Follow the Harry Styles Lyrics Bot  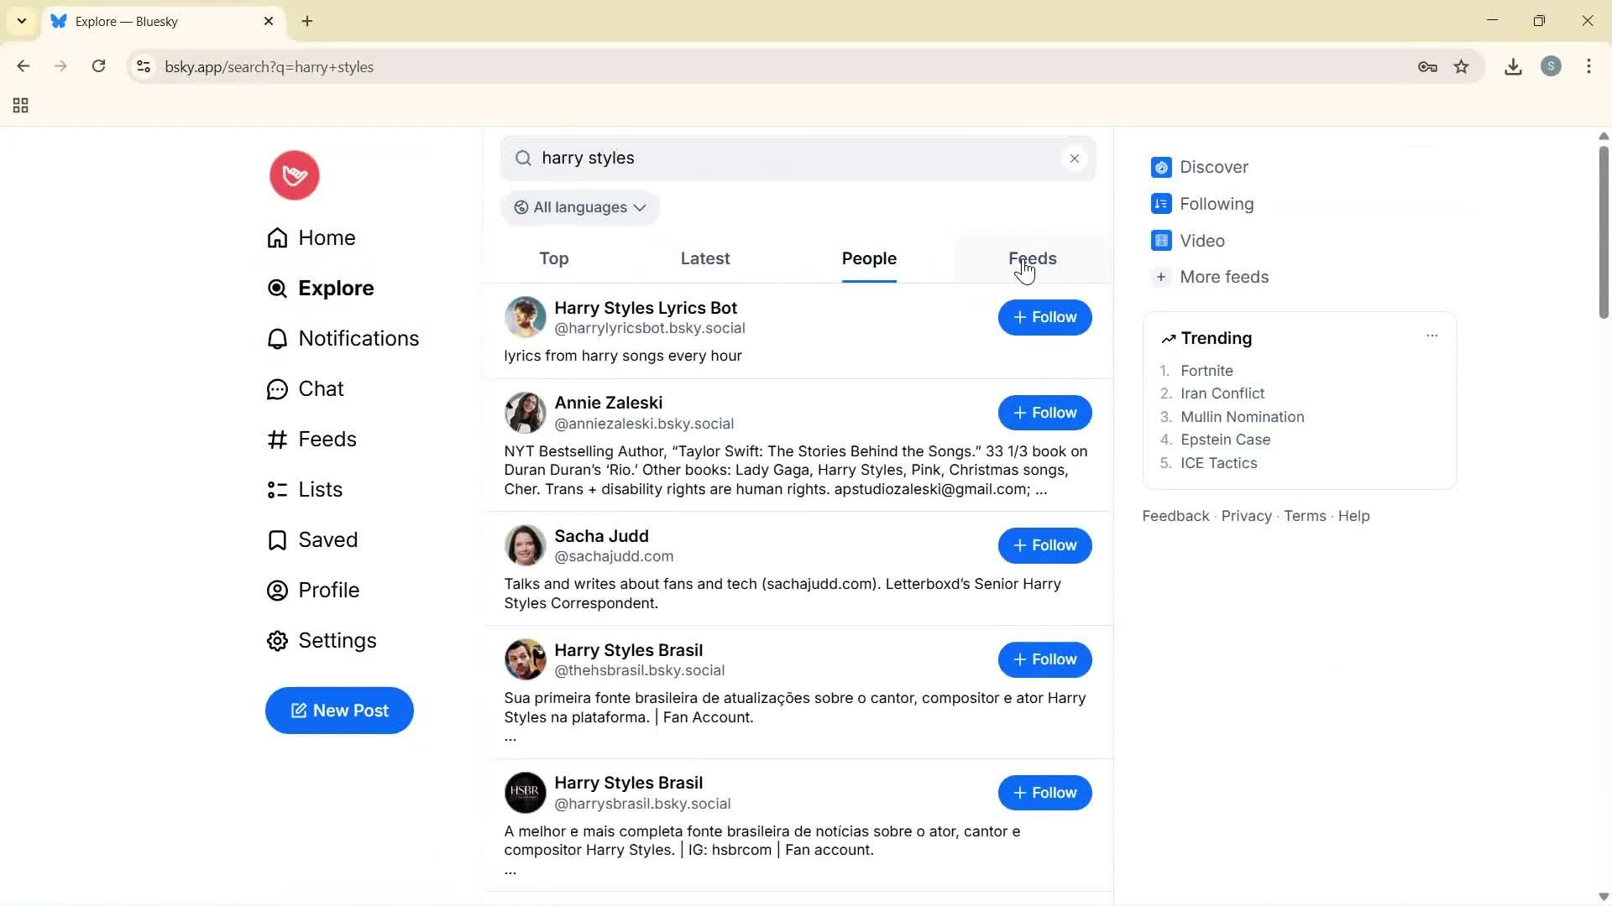click(1044, 317)
